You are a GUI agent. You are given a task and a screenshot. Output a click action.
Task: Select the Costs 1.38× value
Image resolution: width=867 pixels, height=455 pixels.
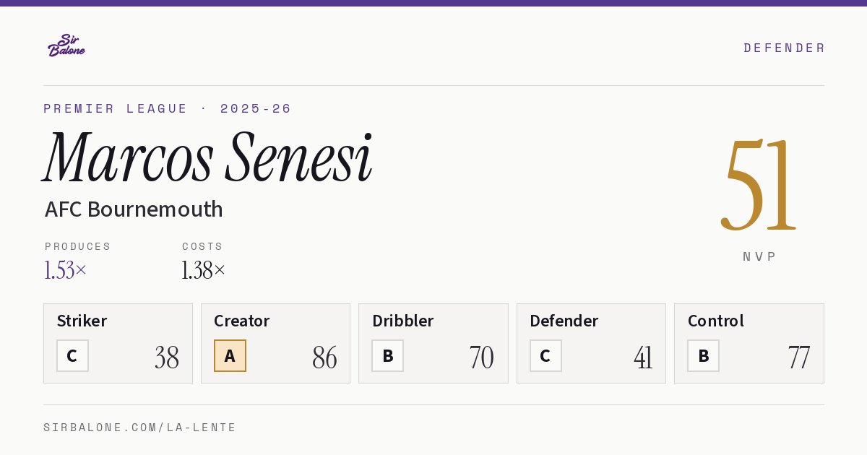coord(204,270)
